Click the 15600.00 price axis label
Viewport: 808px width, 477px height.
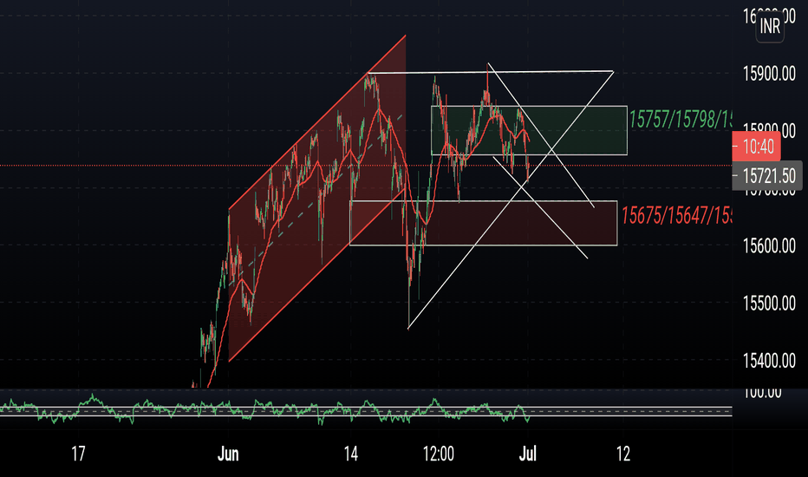(769, 245)
